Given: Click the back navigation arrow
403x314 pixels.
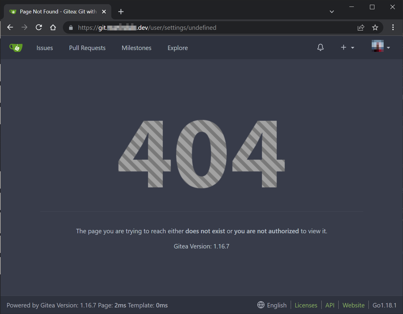Looking at the screenshot, I should point(10,27).
